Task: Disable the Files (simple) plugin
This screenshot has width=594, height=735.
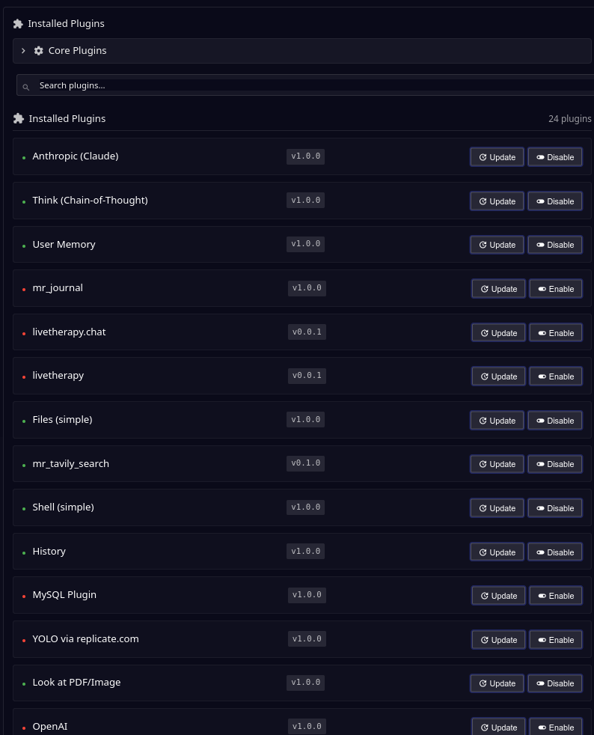Action: [555, 421]
